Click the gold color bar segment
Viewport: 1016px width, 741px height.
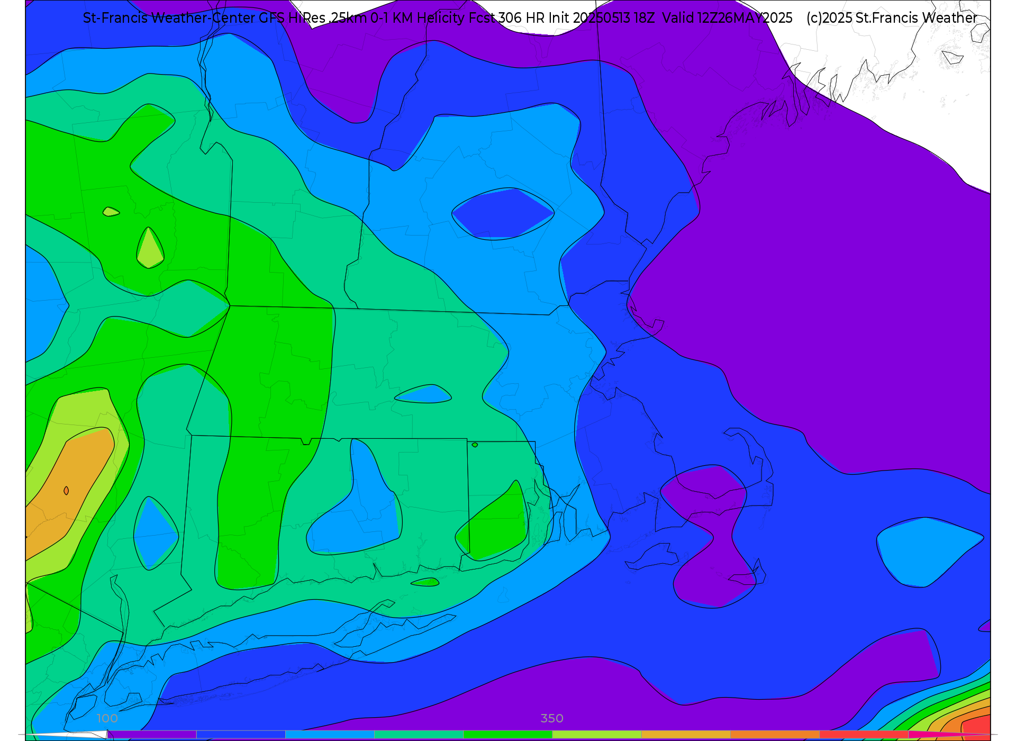click(686, 735)
